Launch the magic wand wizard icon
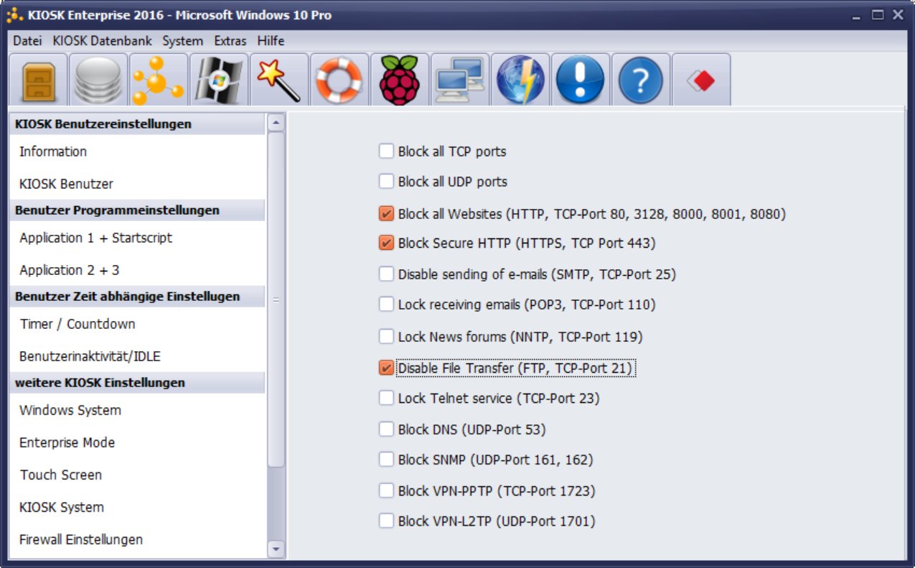Image resolution: width=915 pixels, height=568 pixels. pyautogui.click(x=279, y=80)
